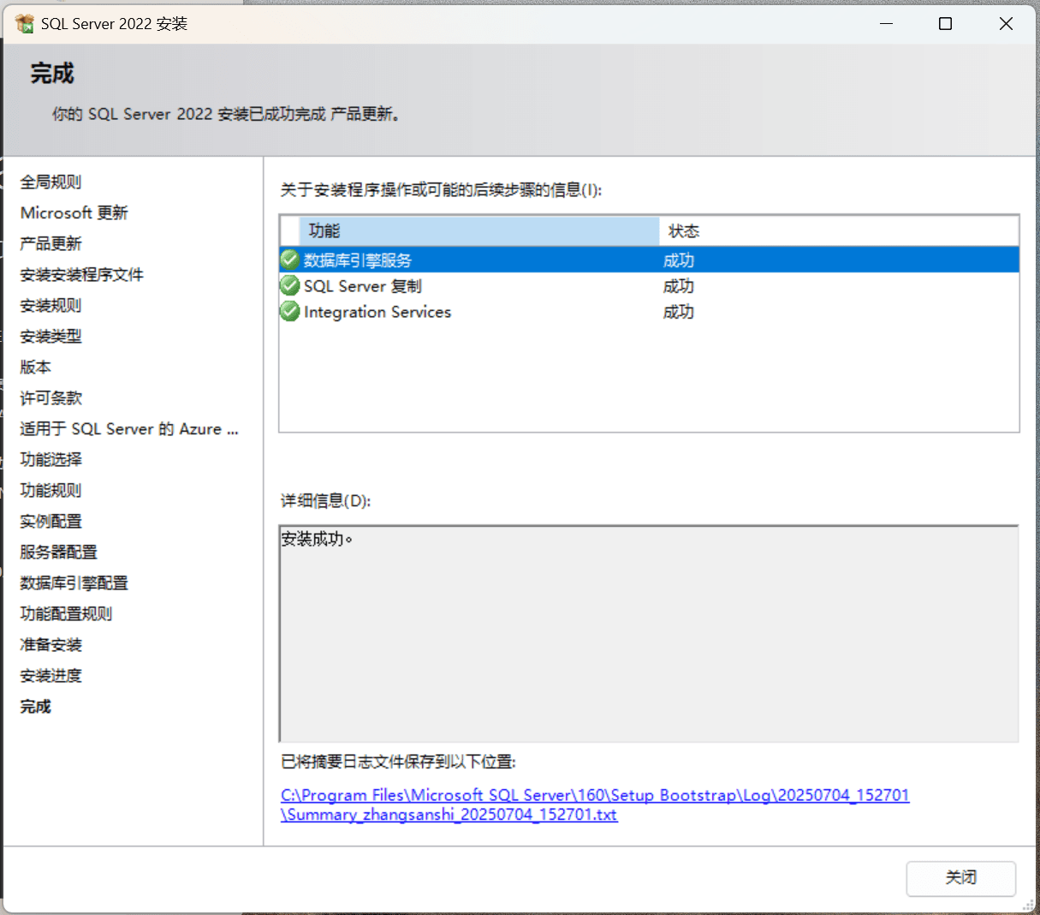This screenshot has height=915, width=1040.
Task: Click the 状态 column header
Action: coord(839,230)
